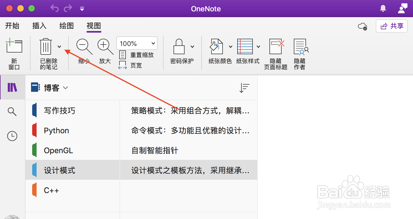This screenshot has height=219, width=413.
Task: Select the 设计模式 section
Action: 72,170
